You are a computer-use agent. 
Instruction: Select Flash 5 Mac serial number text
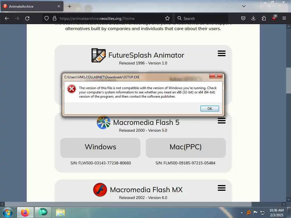[x=185, y=163]
